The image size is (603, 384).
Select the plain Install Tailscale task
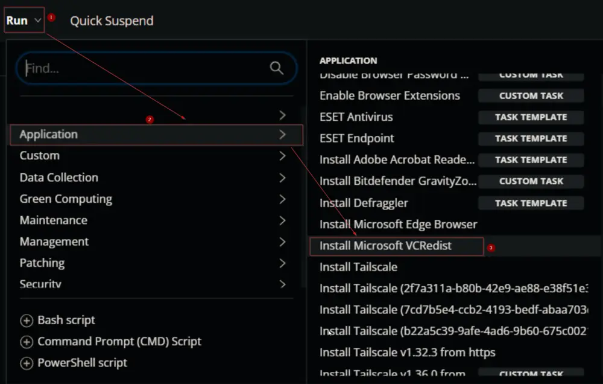pyautogui.click(x=358, y=267)
